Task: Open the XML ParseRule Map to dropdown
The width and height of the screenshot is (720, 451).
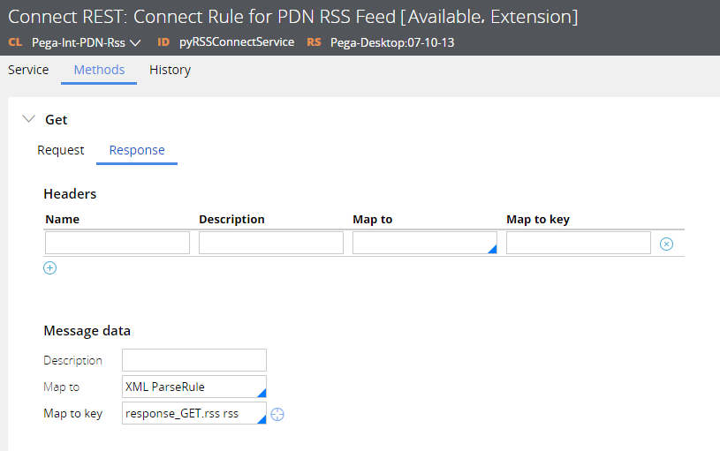Action: 194,387
